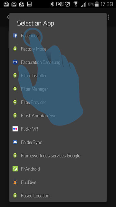Select Filter Installer entry
Screen dimensions: 116x207
pos(58,76)
